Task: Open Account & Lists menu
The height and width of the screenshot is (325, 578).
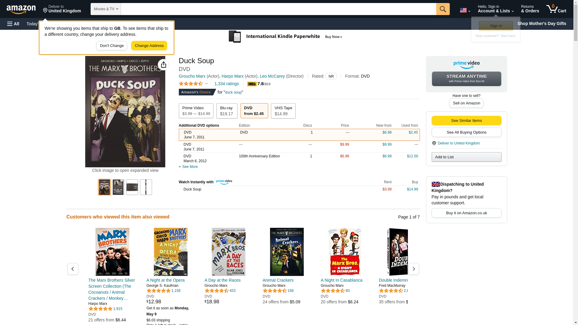Action: [496, 9]
